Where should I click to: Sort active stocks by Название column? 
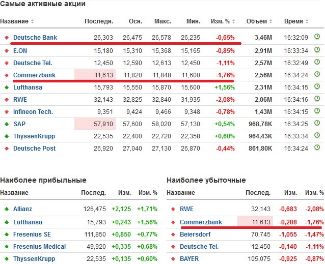click(x=17, y=21)
